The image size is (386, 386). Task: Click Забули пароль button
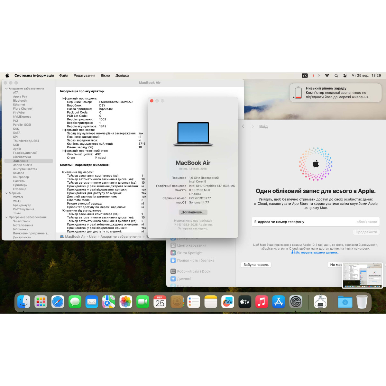pyautogui.click(x=256, y=265)
